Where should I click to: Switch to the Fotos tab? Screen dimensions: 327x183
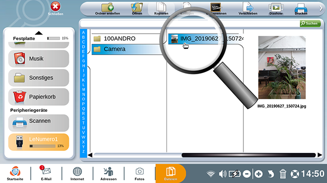click(139, 174)
